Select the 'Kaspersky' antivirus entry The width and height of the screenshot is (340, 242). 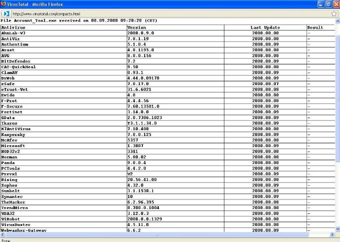(x=13, y=135)
